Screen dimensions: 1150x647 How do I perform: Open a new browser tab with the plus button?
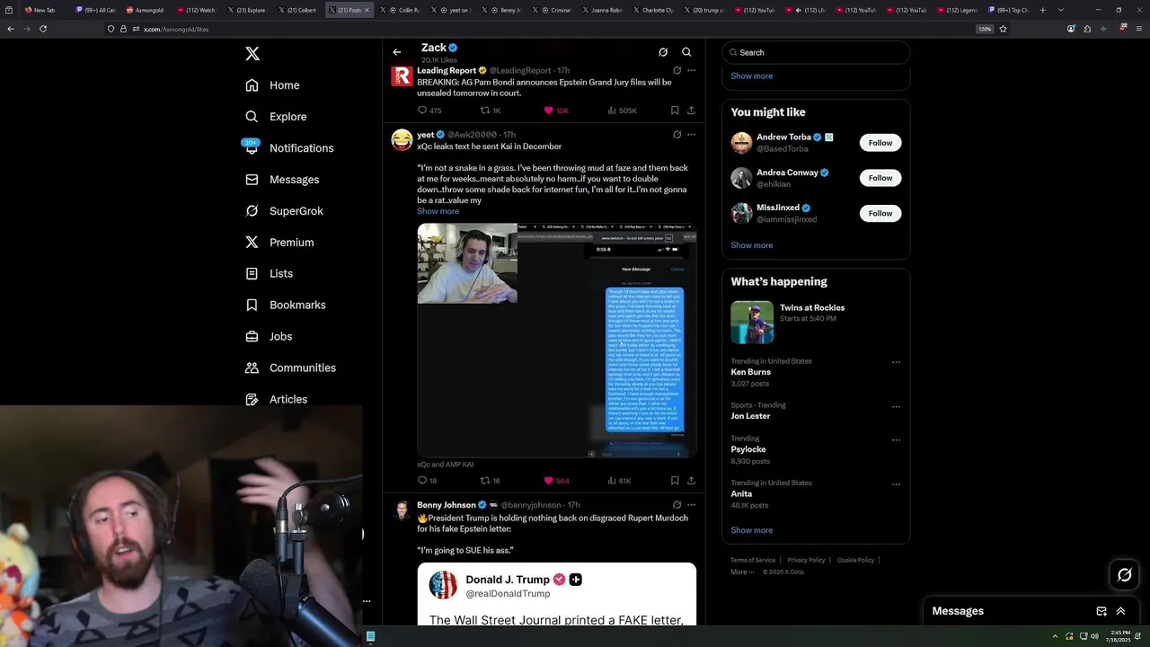click(1042, 10)
